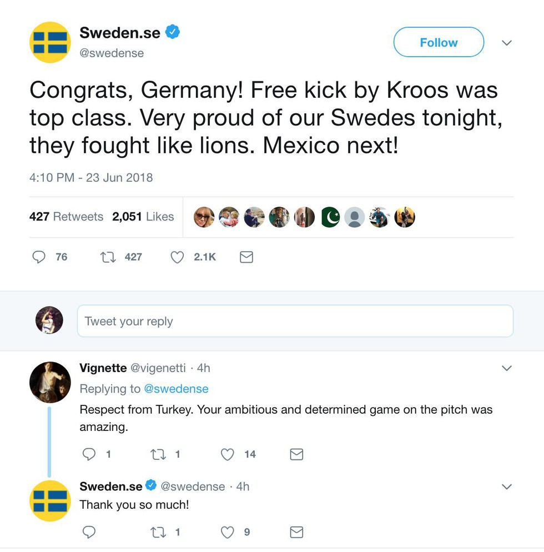Send main tweet via direct message envelope
This screenshot has height=552, width=544.
tap(246, 257)
